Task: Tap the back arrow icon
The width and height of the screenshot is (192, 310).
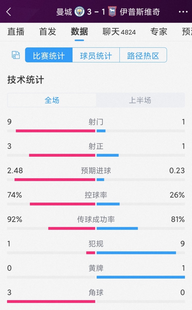Action: click(9, 12)
